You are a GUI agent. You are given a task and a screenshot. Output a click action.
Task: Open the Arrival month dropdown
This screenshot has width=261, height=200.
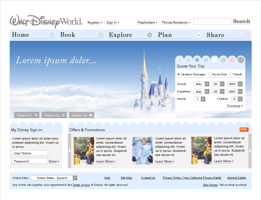[x=202, y=84]
